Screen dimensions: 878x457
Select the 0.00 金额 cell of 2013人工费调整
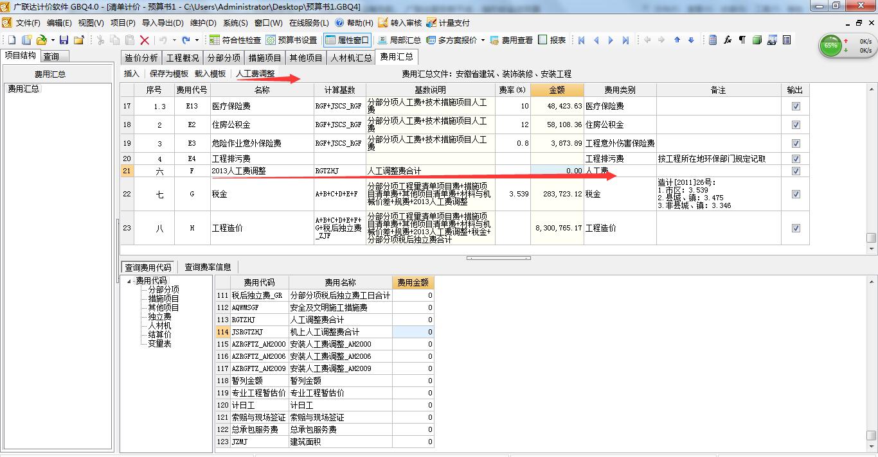coord(557,171)
